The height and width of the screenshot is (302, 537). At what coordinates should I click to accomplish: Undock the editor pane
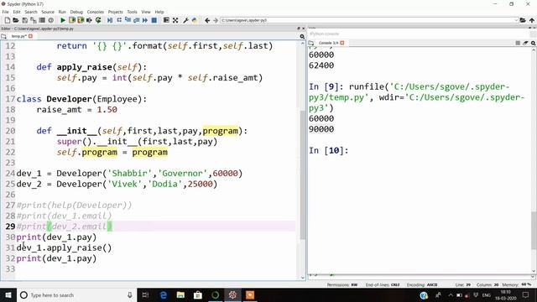tap(299, 29)
